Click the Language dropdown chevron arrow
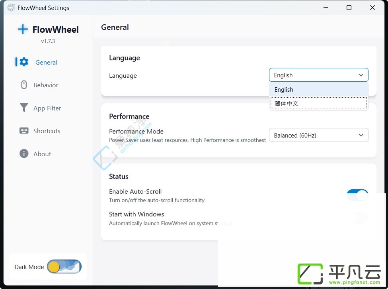The width and height of the screenshot is (388, 289). click(x=361, y=75)
